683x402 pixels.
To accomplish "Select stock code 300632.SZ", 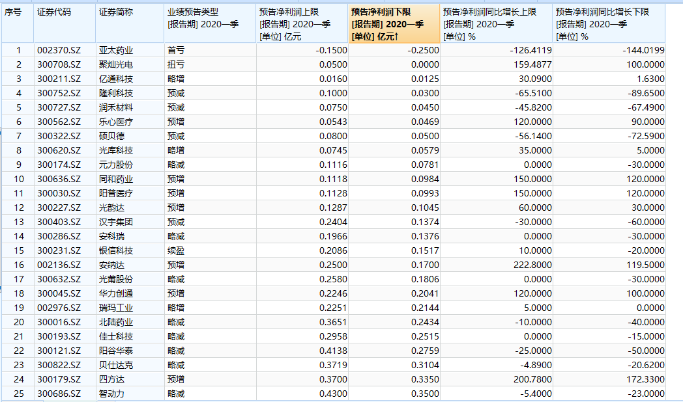I will tap(59, 280).
